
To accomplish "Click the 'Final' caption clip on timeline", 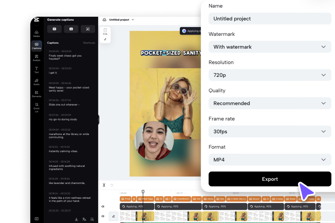I will [125, 199].
